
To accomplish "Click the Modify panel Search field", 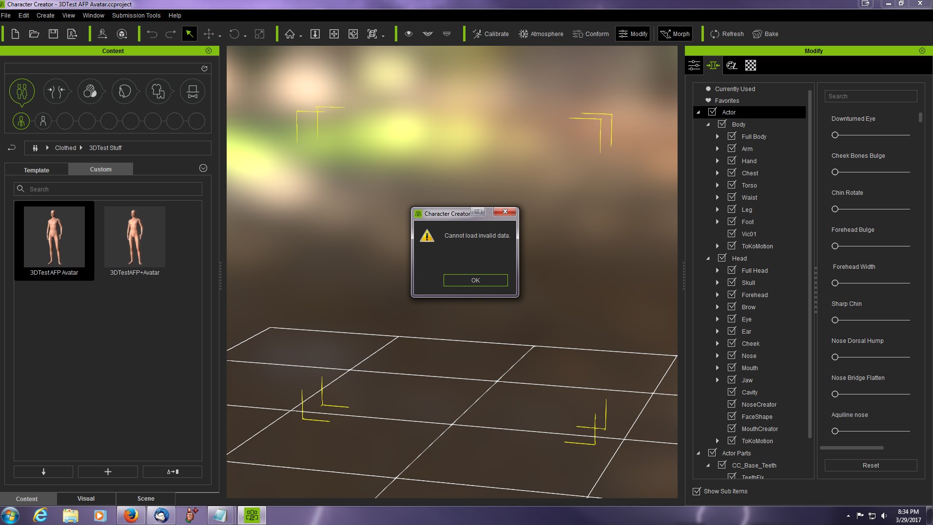I will pyautogui.click(x=871, y=96).
